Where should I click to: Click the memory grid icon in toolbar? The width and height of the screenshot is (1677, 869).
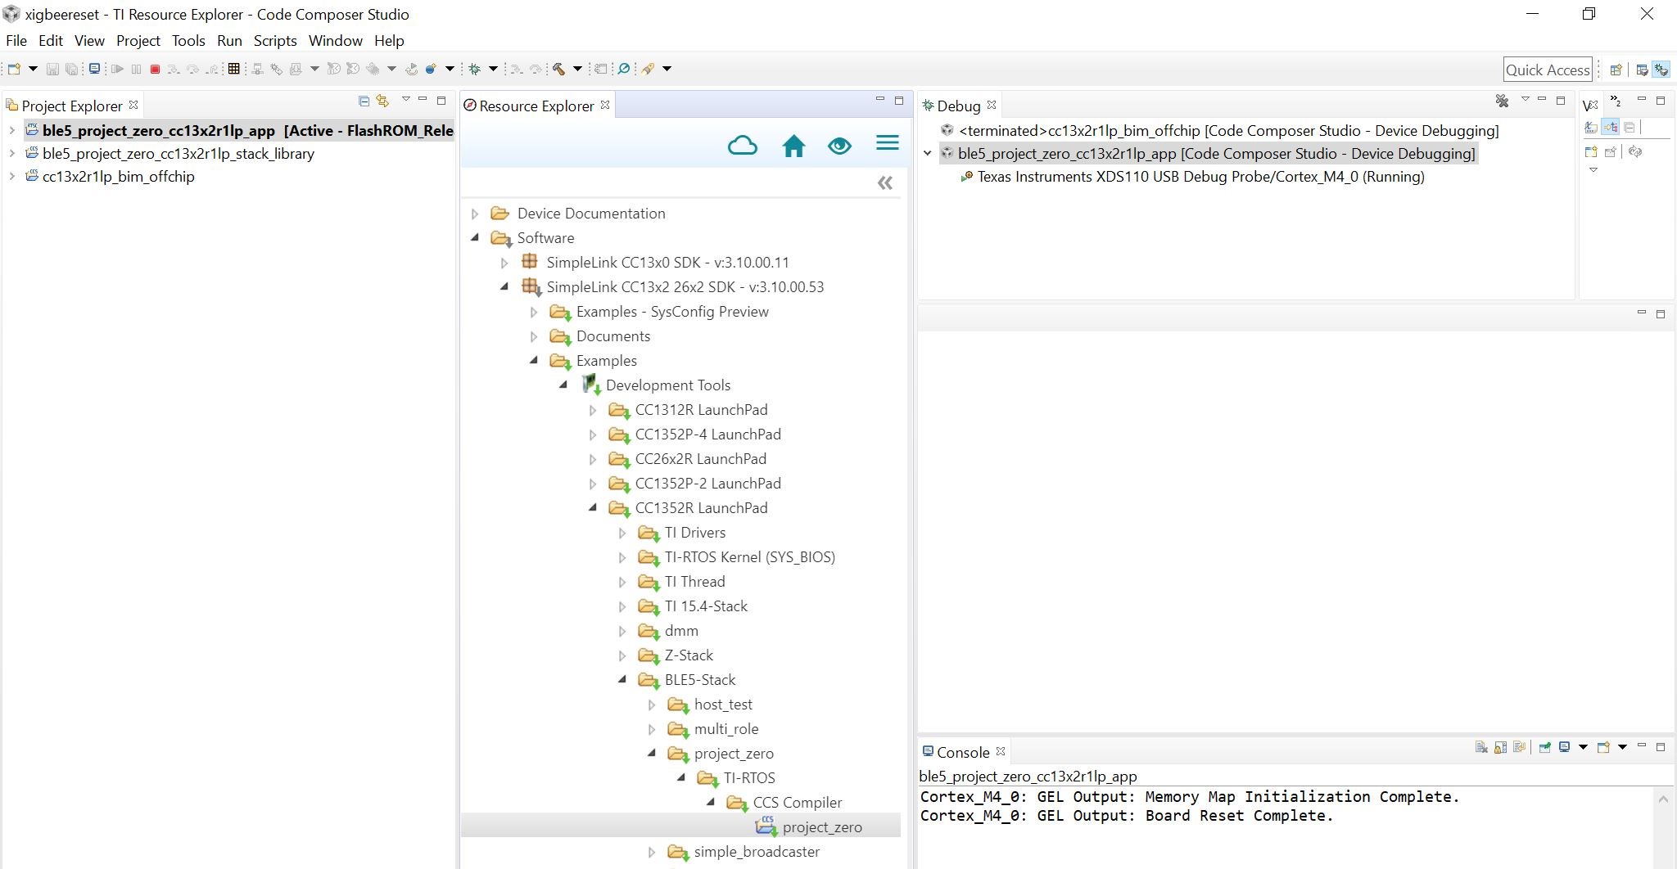[233, 69]
